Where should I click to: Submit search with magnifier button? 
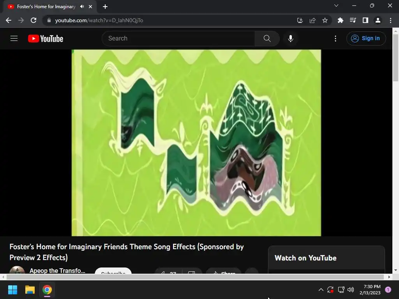(267, 39)
